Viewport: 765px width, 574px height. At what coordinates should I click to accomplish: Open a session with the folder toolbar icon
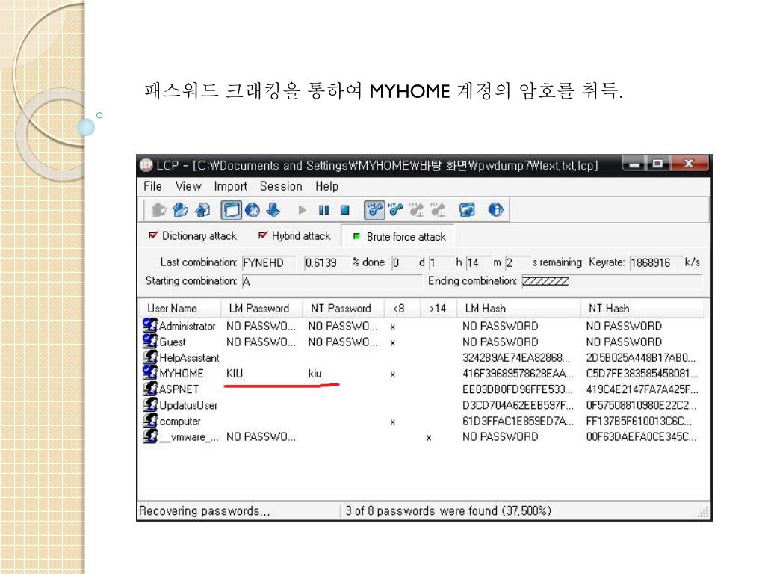tap(181, 210)
